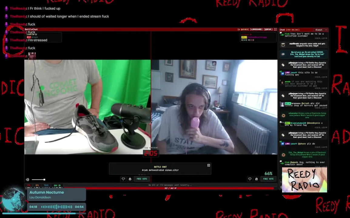Click the globe album art icon
This screenshot has height=218, width=350.
(x=14, y=200)
